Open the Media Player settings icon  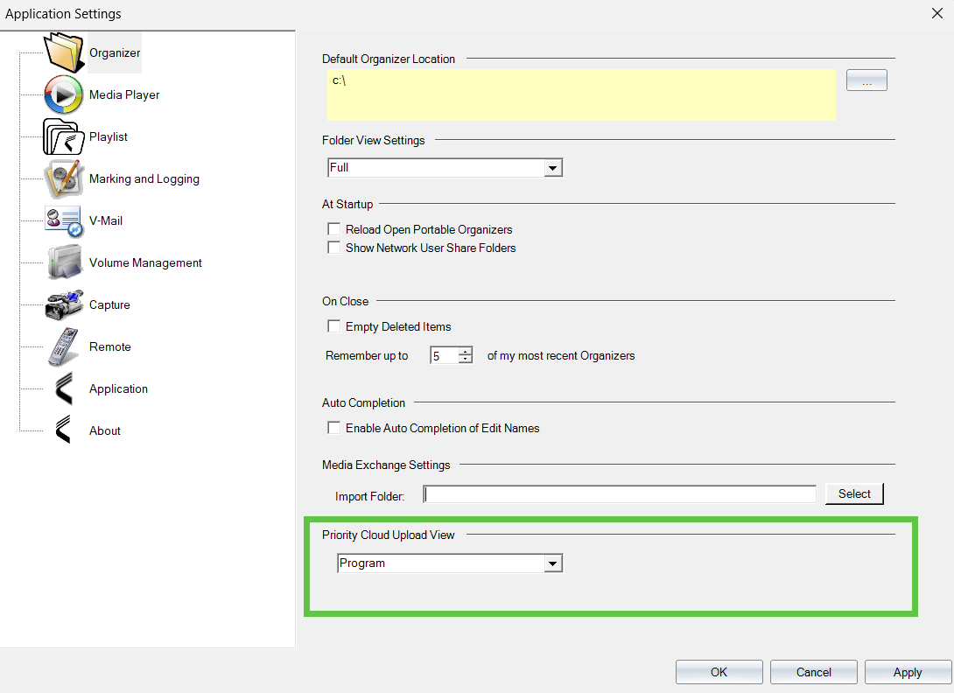click(x=63, y=94)
